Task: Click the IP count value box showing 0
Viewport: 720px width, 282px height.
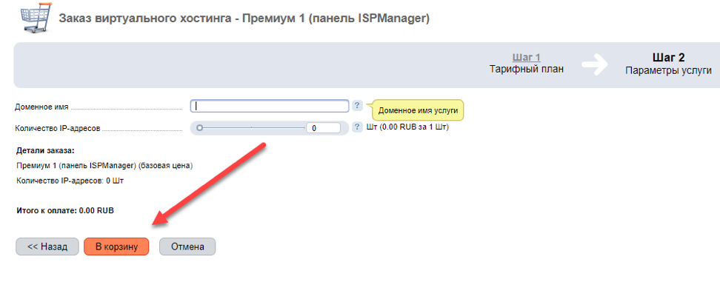Action: 323,128
